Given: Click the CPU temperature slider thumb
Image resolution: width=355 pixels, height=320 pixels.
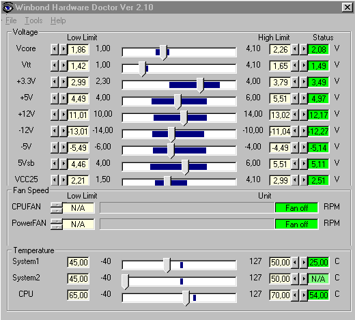Looking at the screenshot, I should tap(186, 298).
